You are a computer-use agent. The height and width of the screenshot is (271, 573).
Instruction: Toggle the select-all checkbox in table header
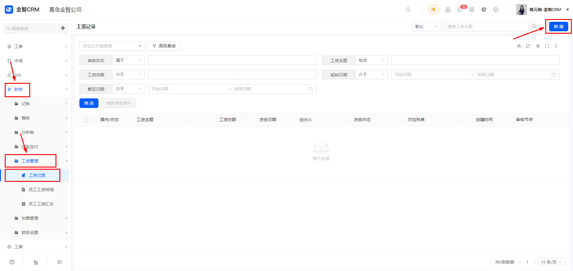(86, 120)
